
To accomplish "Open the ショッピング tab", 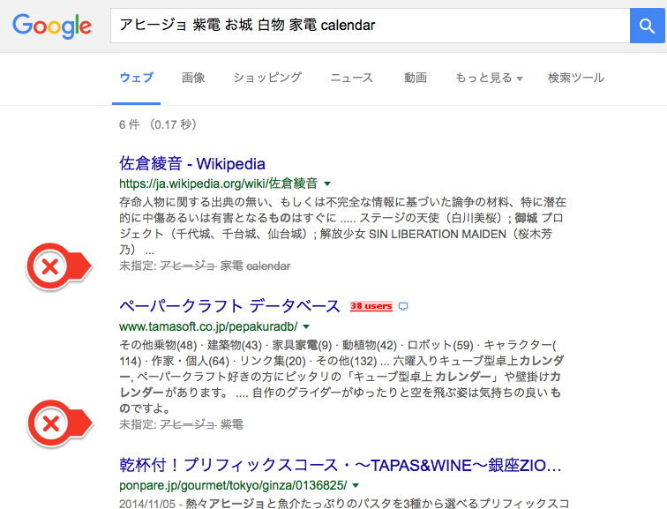I will click(x=267, y=78).
